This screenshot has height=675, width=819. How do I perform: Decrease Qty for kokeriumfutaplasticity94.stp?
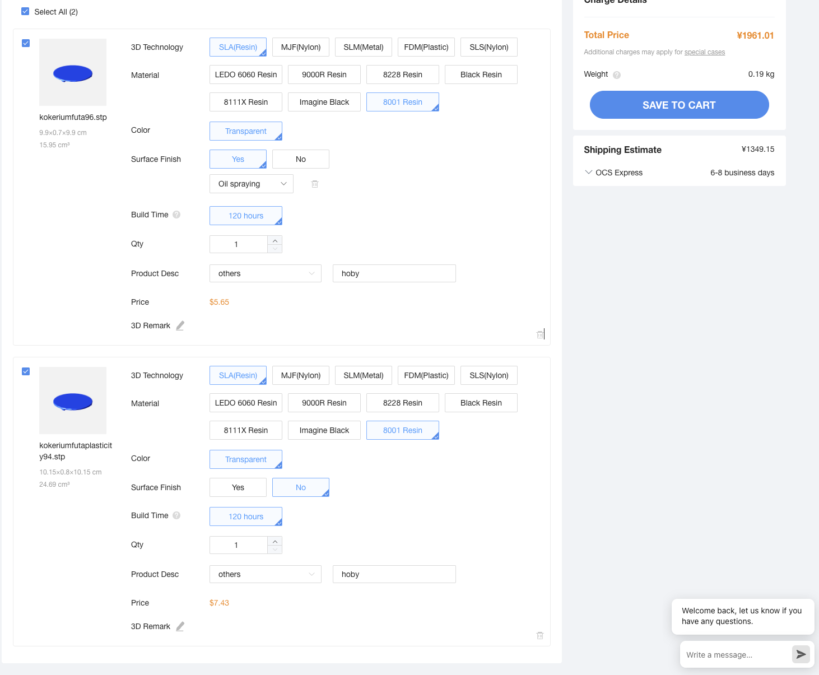point(275,550)
